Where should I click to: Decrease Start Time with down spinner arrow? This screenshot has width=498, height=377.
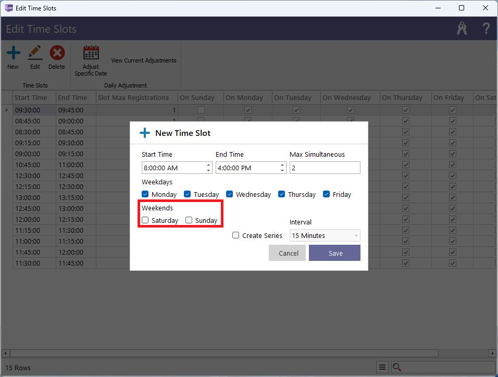[x=208, y=171]
